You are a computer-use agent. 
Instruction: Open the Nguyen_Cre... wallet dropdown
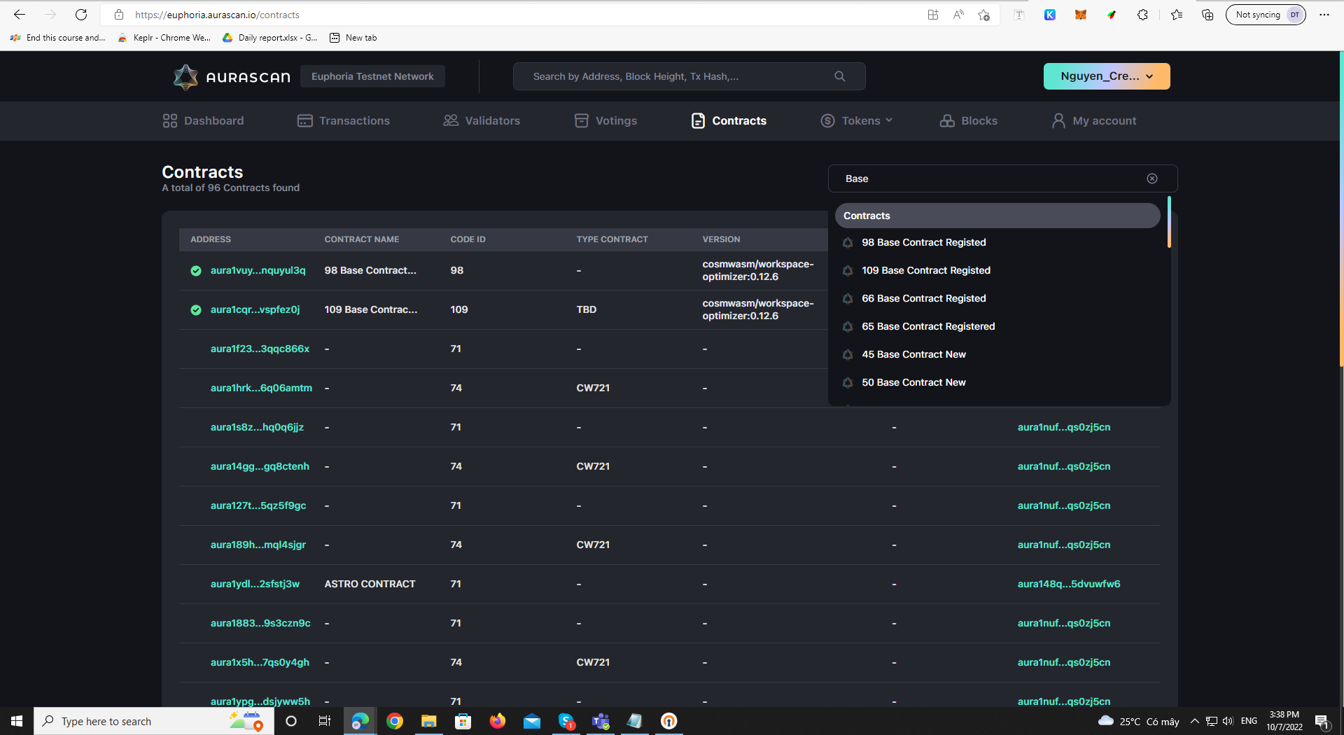pos(1107,76)
